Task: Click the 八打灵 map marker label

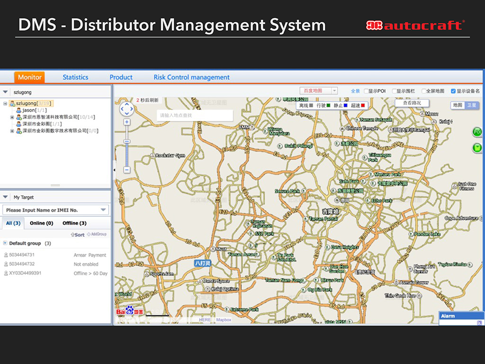Action: click(203, 263)
